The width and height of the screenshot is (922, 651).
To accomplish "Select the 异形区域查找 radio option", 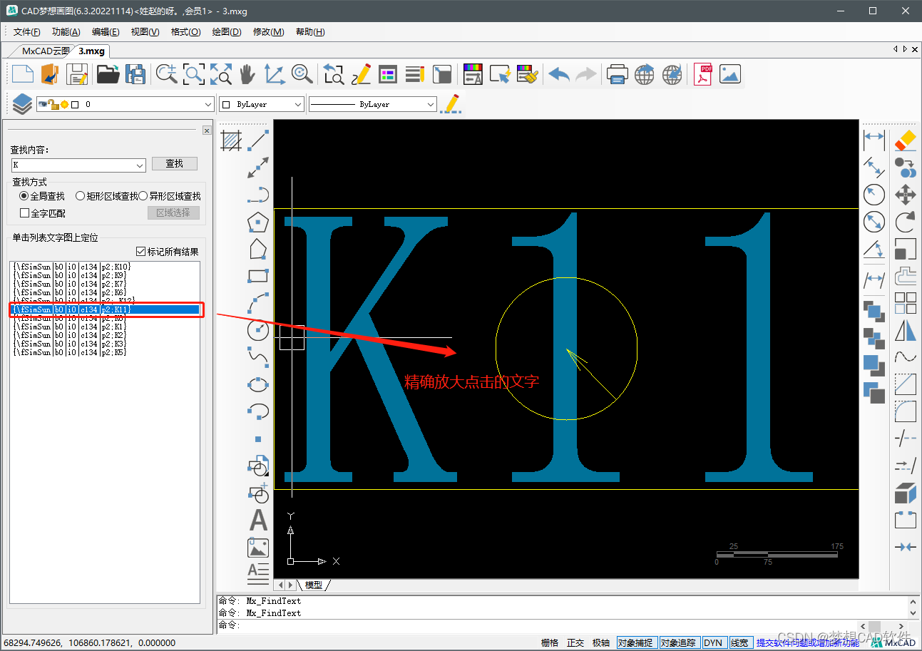I will pos(170,195).
